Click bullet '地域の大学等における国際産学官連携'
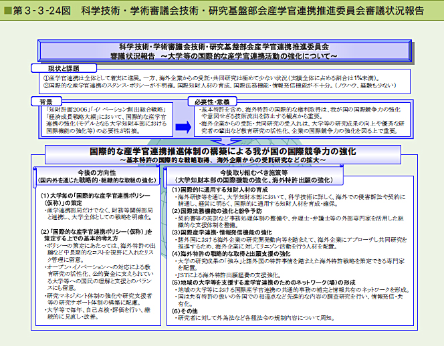 pos(292,290)
